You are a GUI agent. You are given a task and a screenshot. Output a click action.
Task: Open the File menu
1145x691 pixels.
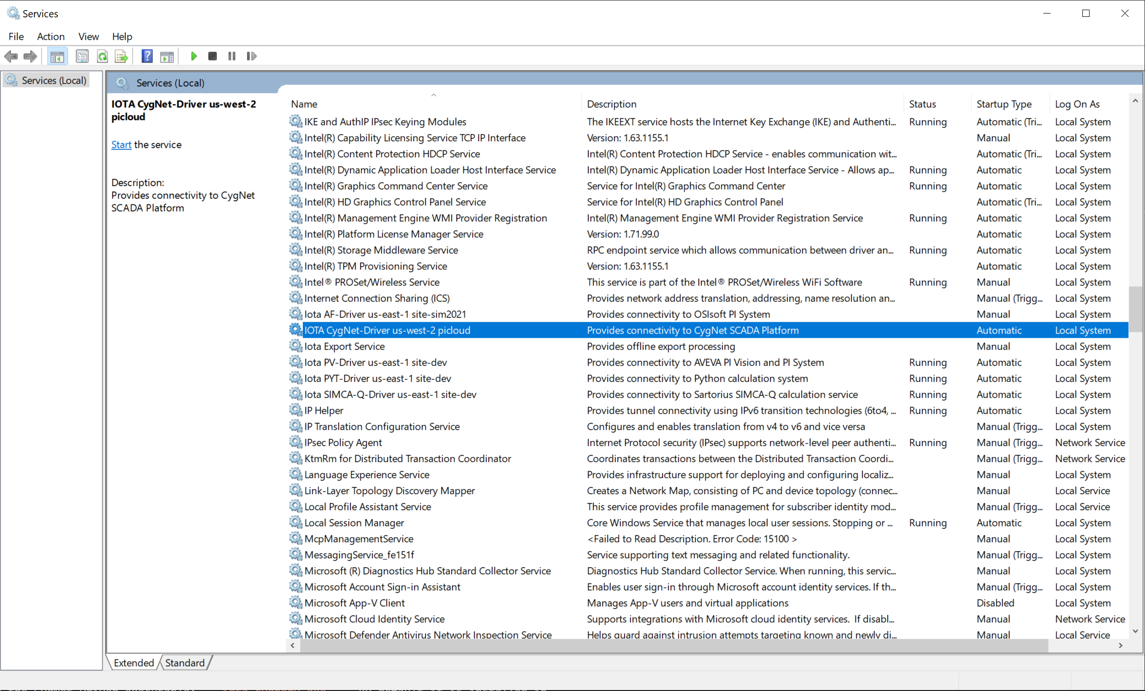(16, 36)
